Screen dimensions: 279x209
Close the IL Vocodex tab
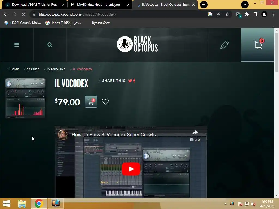193,5
